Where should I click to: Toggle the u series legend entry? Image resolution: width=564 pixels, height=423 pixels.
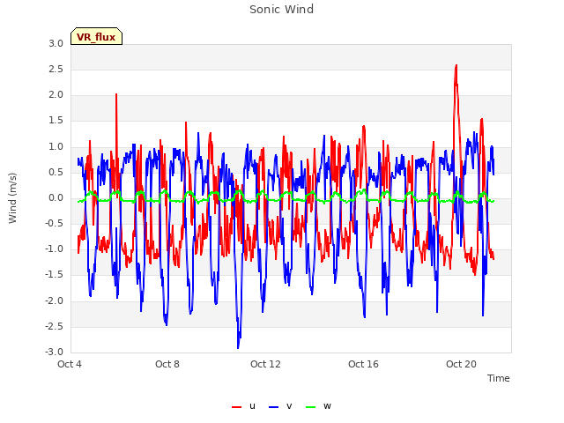(243, 406)
